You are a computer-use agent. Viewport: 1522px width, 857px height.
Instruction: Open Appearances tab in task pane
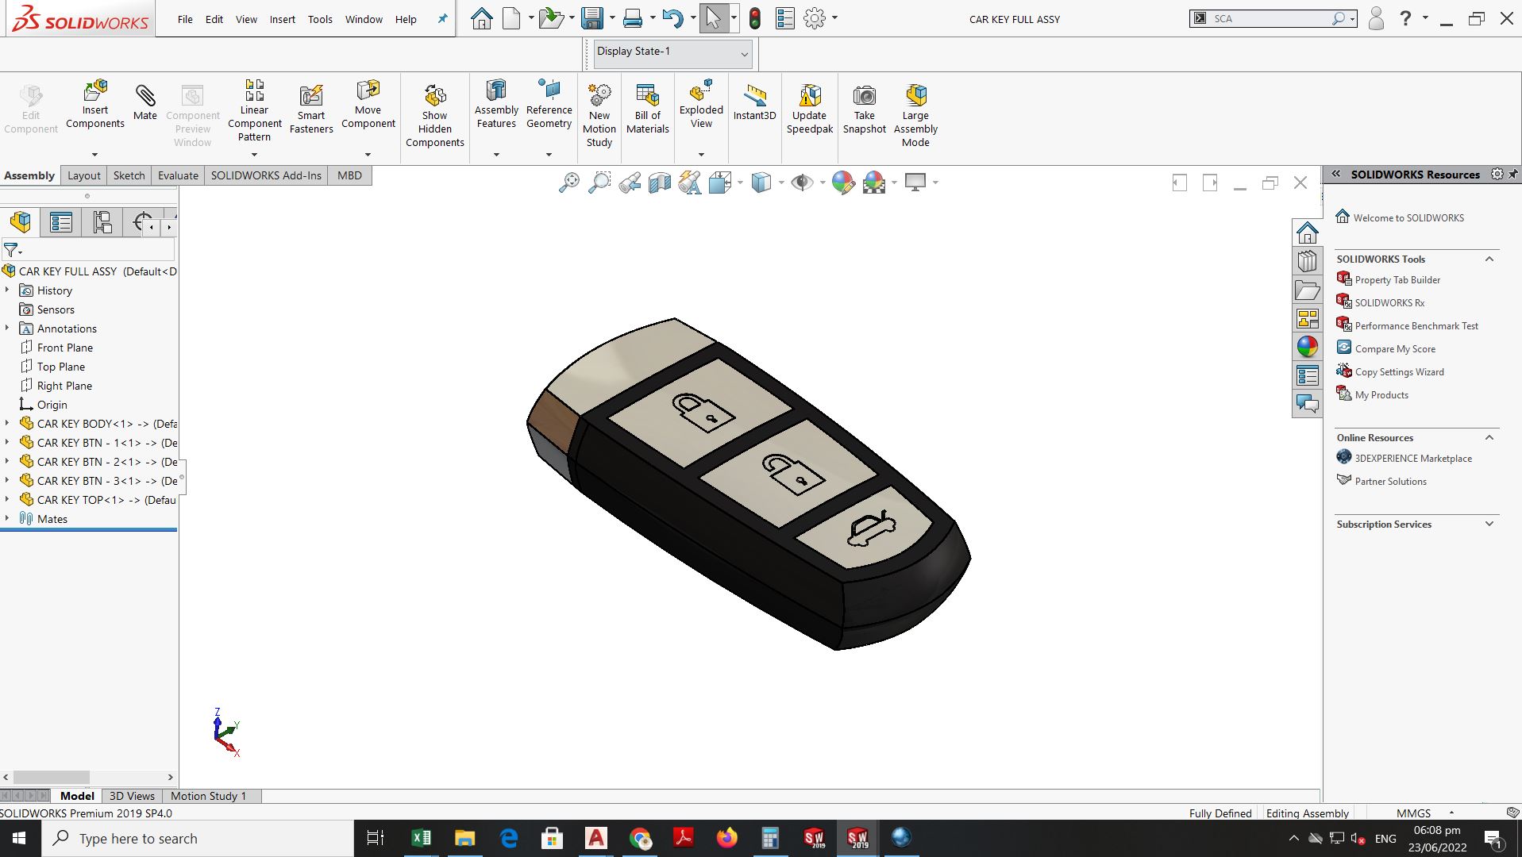[x=1308, y=347]
